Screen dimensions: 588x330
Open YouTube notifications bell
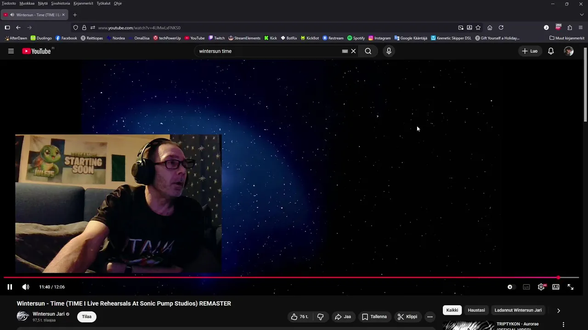click(x=551, y=51)
